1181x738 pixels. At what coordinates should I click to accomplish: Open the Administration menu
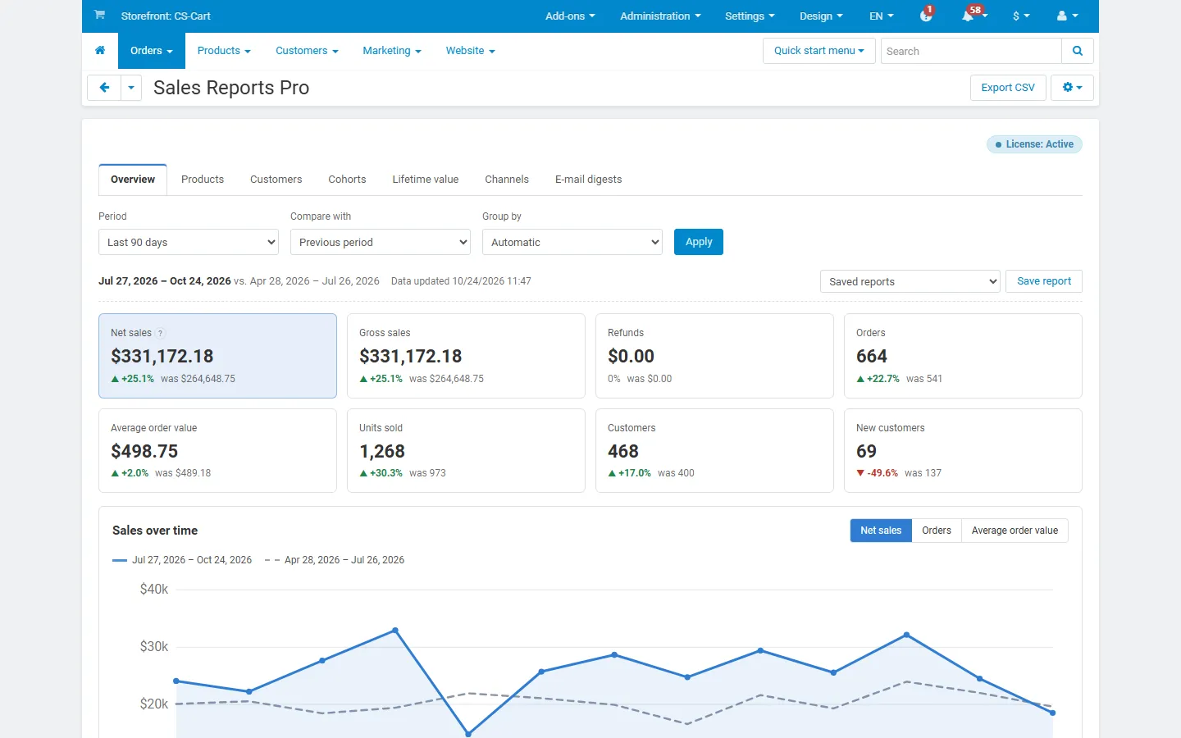pyautogui.click(x=660, y=16)
